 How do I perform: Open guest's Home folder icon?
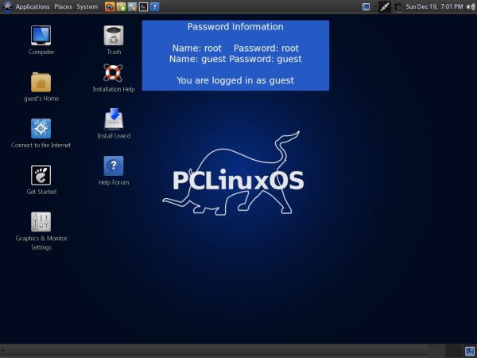pos(41,82)
